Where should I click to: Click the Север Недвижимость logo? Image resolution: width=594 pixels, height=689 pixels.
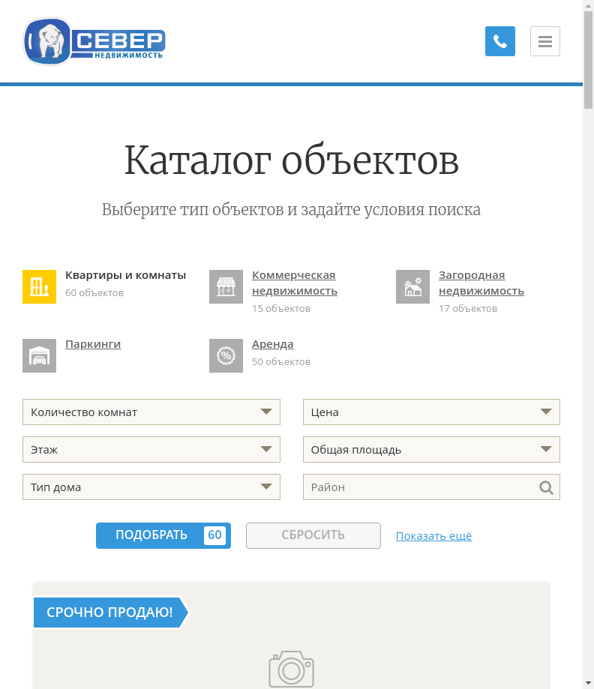(94, 41)
